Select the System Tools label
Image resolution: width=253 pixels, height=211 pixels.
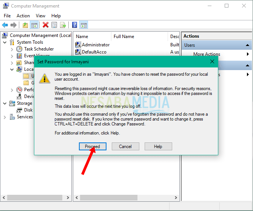pyautogui.click(x=30, y=42)
